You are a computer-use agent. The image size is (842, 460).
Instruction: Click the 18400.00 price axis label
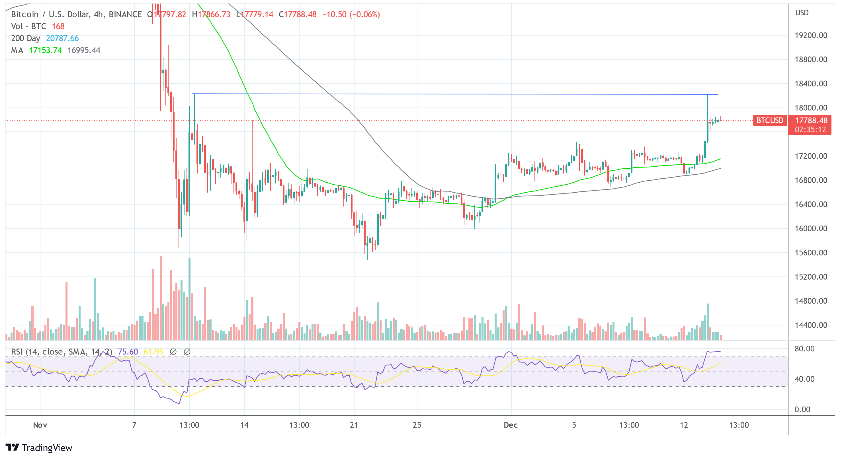tap(811, 84)
